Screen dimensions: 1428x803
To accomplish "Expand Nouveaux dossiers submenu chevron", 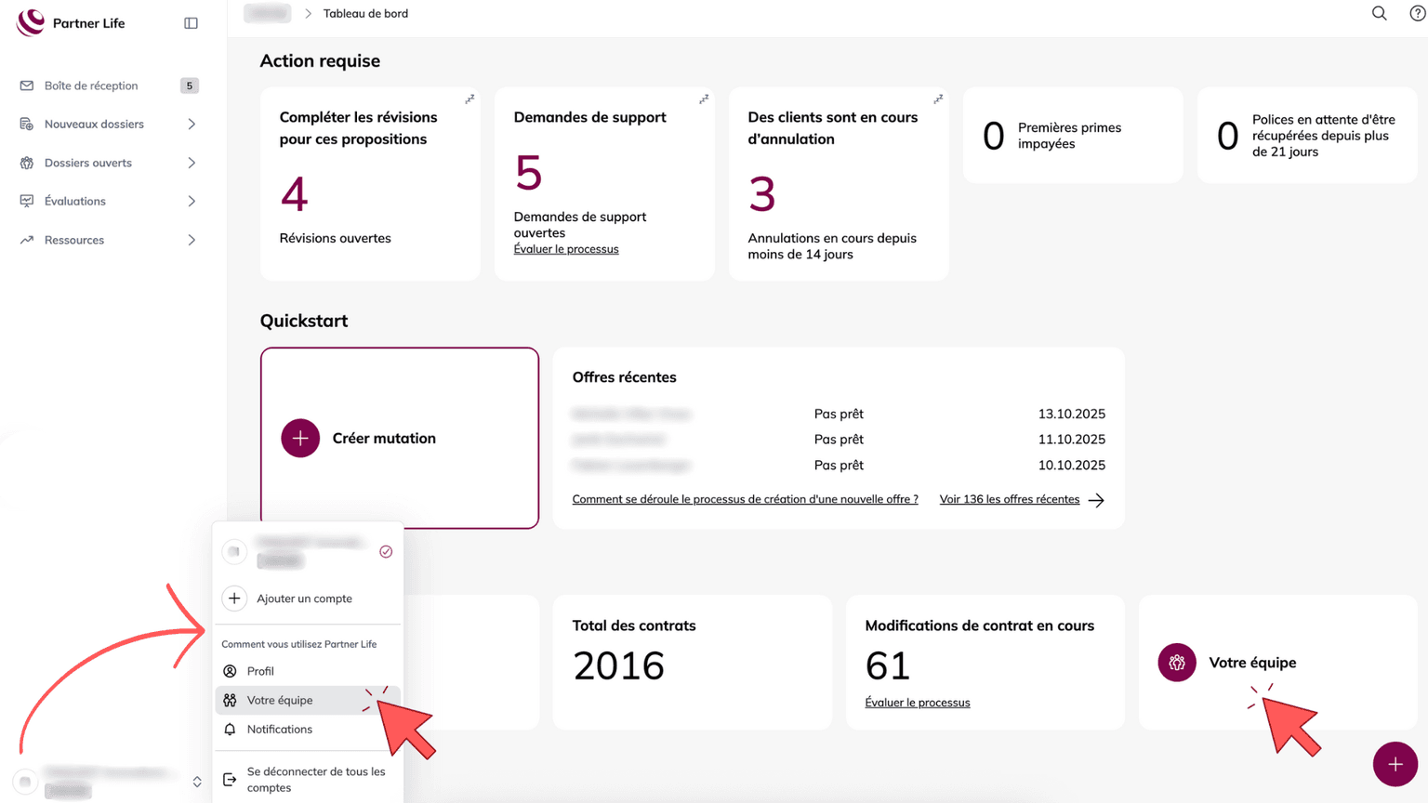I will [192, 125].
